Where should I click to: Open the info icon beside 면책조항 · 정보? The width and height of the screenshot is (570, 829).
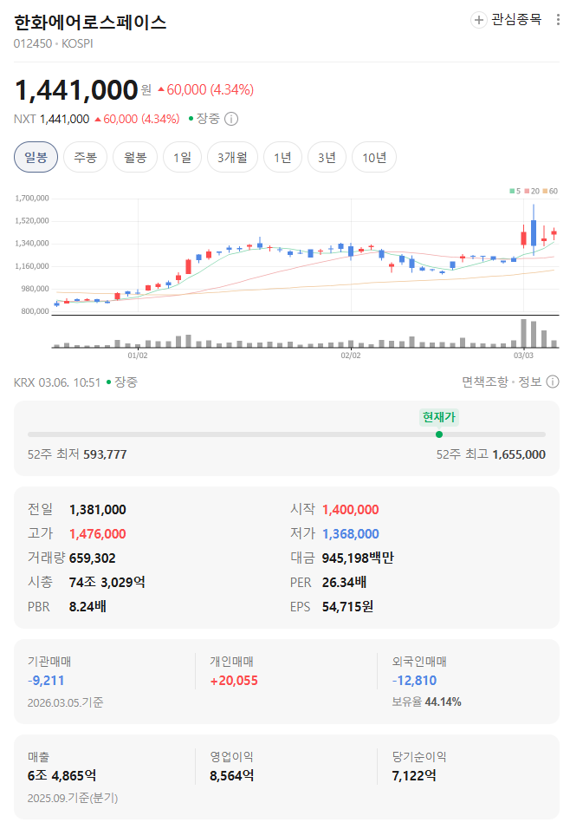(x=553, y=382)
